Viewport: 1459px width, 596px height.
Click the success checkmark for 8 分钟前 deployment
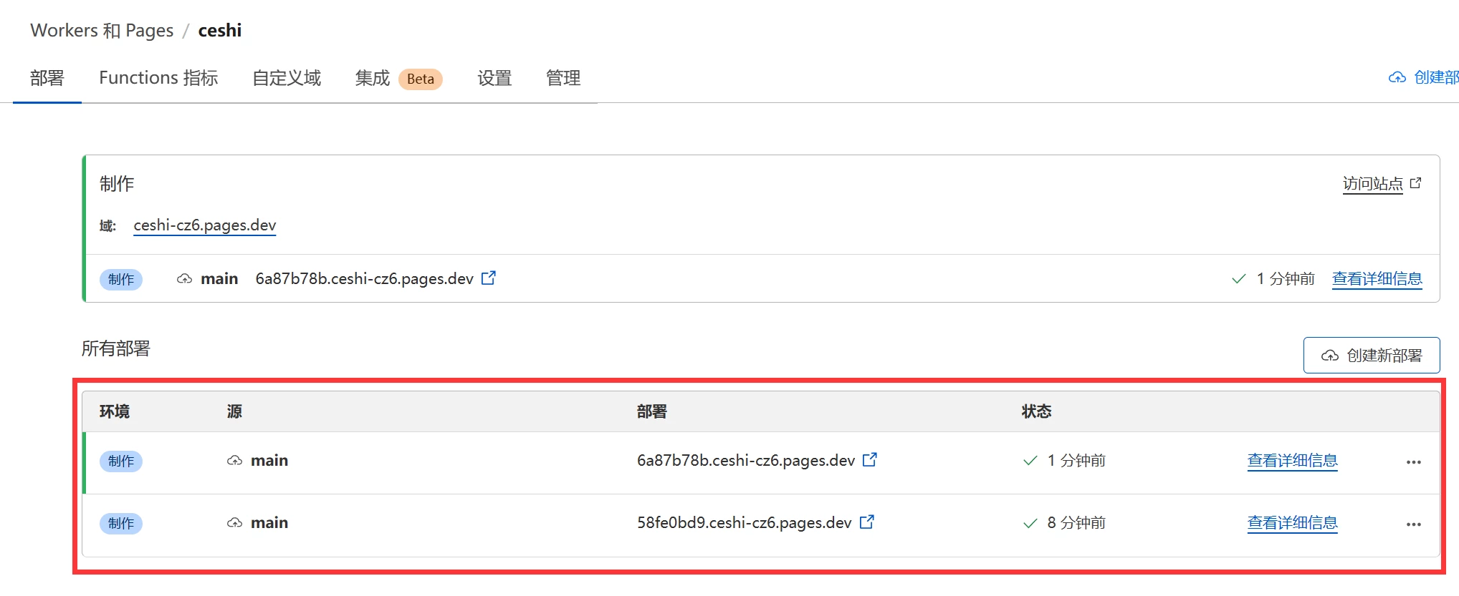1030,523
